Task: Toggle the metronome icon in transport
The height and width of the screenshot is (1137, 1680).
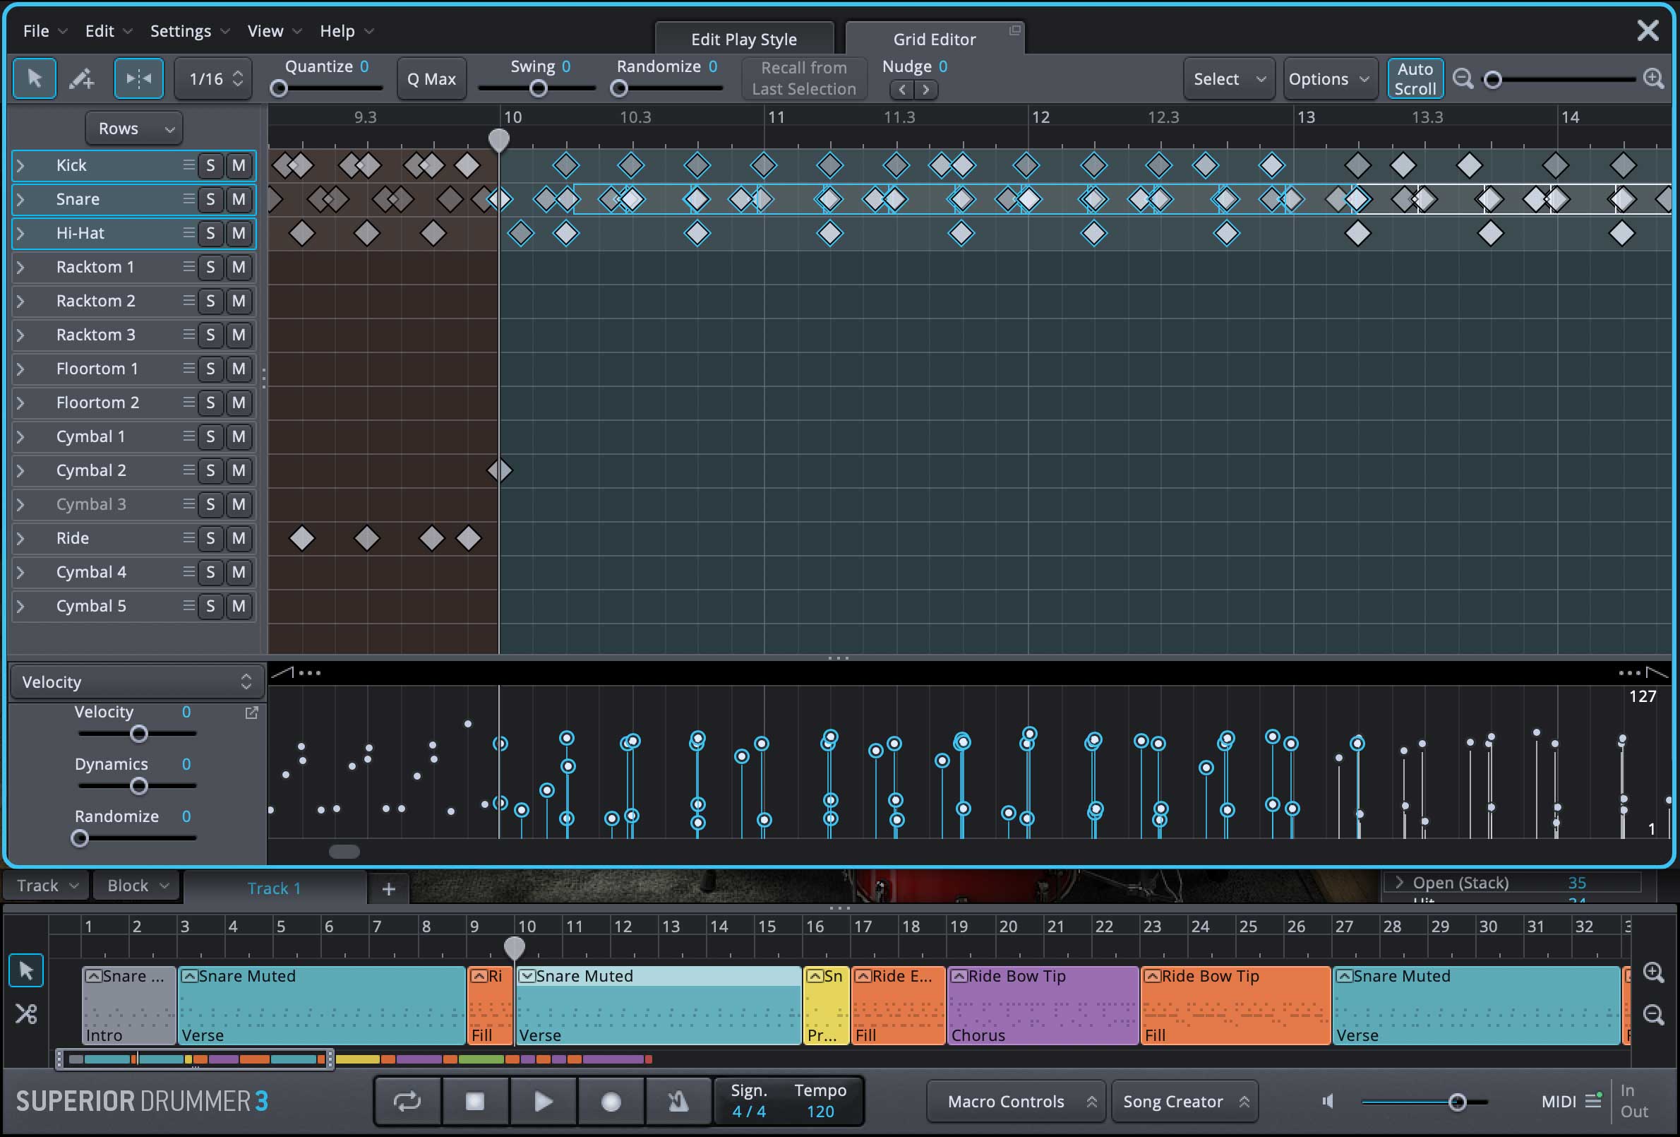Action: (678, 1101)
